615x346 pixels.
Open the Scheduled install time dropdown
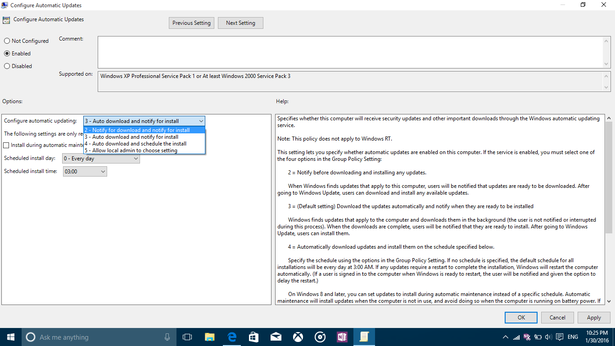coord(85,172)
